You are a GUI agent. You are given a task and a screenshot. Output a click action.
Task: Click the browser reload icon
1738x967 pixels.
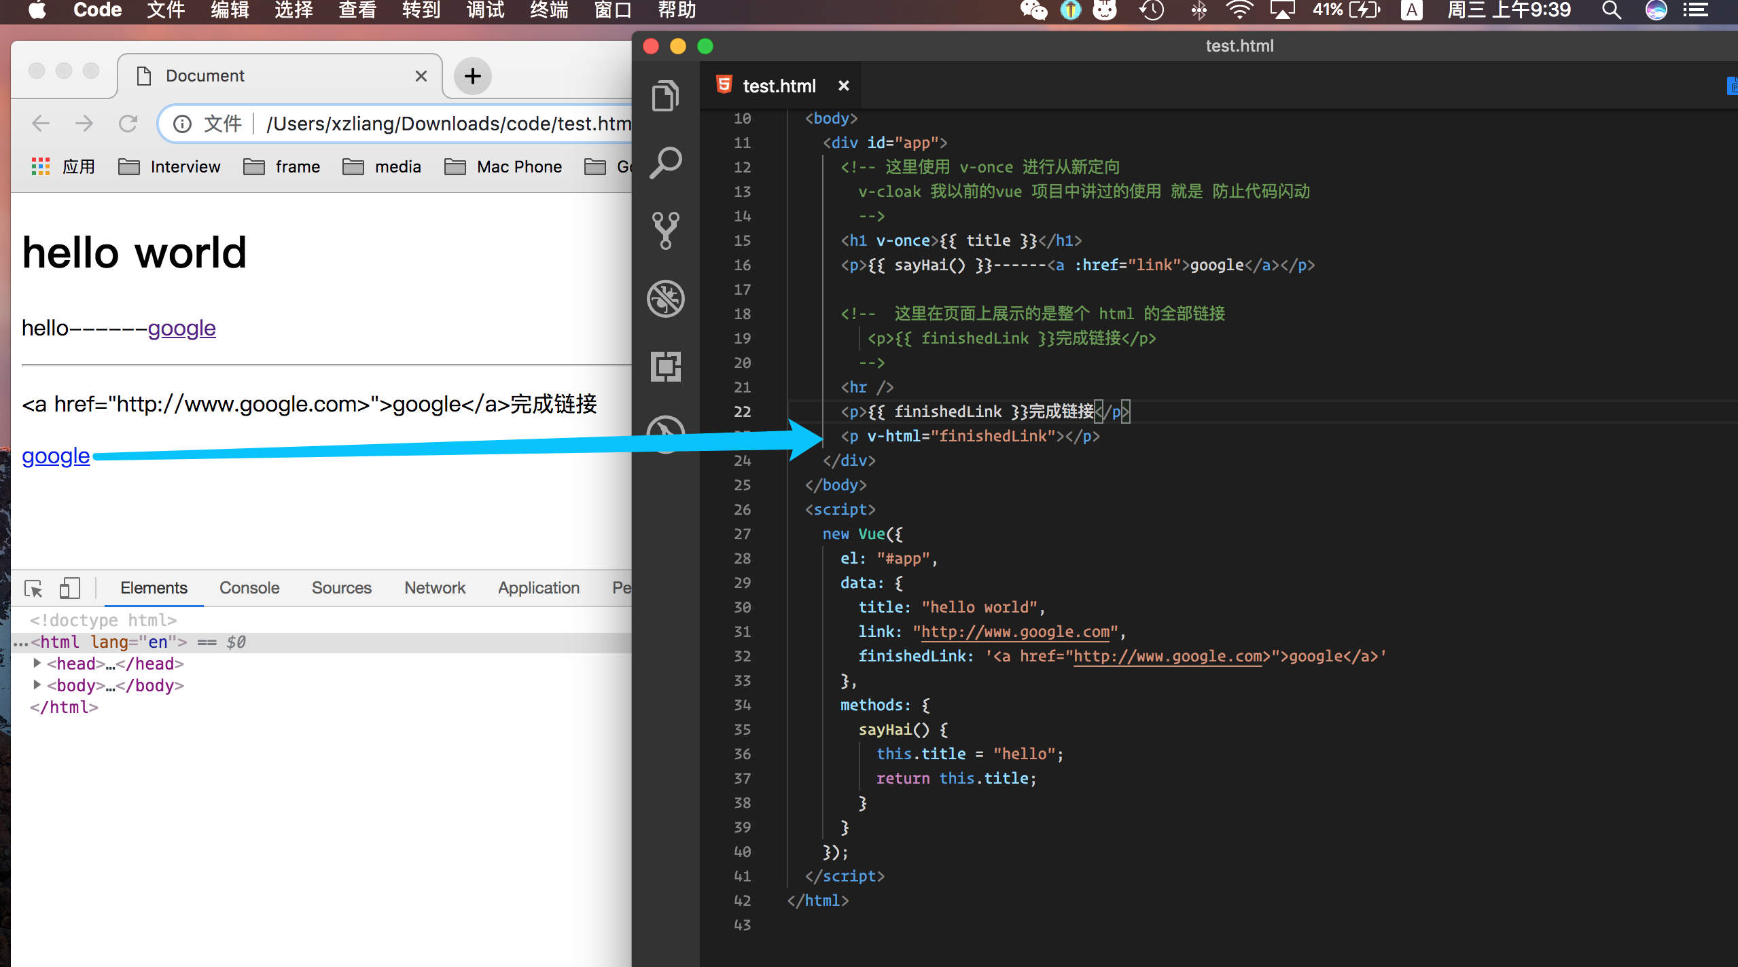tap(128, 124)
